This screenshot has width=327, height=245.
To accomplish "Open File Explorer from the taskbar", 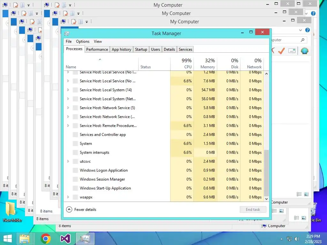I will (24, 239).
